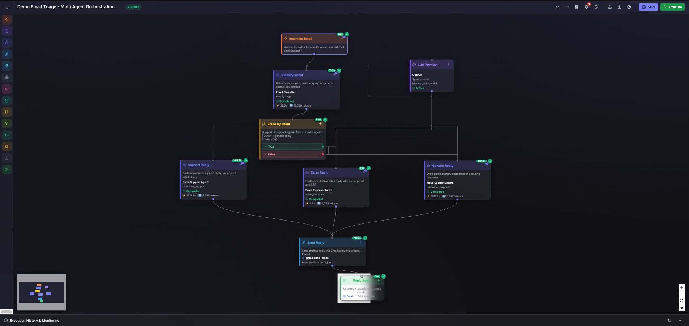Click the Active status in LLM Provider node
Image resolution: width=689 pixels, height=326 pixels.
(419, 88)
